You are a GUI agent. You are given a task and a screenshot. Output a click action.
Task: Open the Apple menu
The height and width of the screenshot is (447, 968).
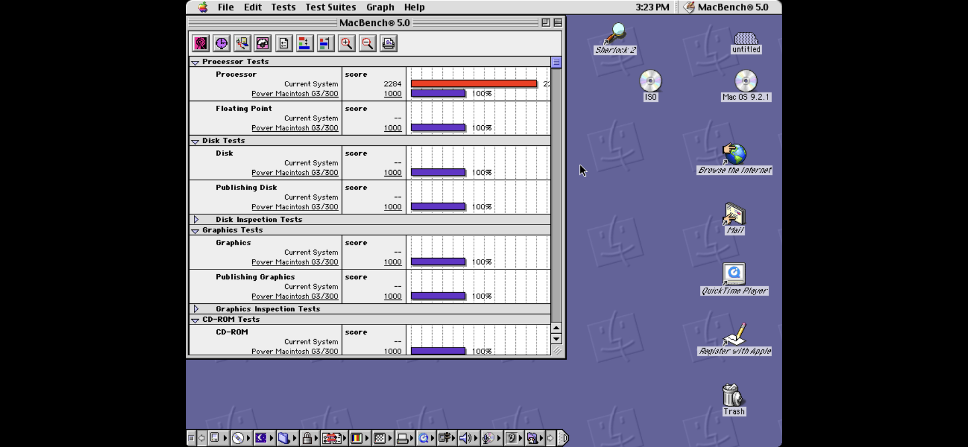[203, 7]
